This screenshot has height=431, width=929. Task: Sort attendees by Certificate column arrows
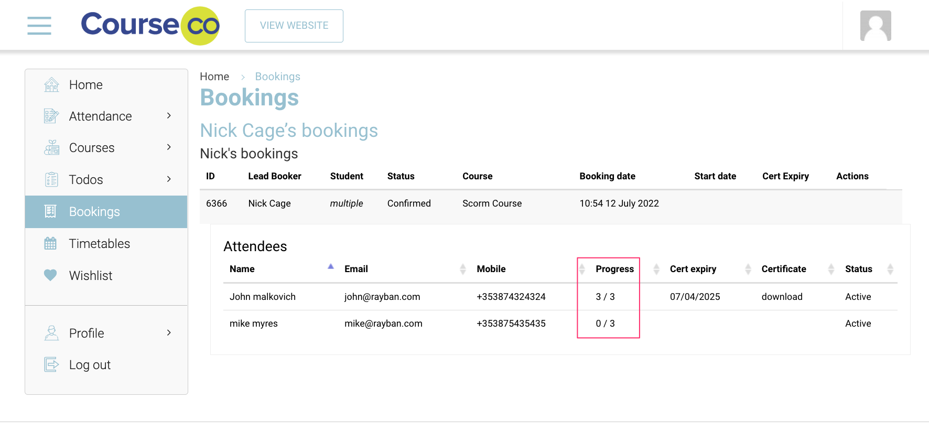[x=831, y=269]
